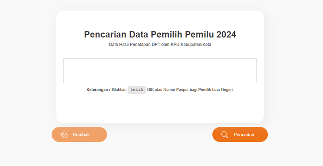Screen dimensions: 323x166
Task: Click "oleh" in the subtitle text
Action: click(x=166, y=45)
